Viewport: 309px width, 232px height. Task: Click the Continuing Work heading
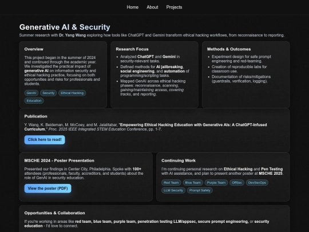click(x=179, y=160)
